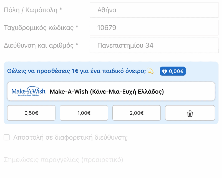Viewport: 222px width, 178px height.
Task: Click the address field with Πανεπιστημίου 34
Action: 154,45
